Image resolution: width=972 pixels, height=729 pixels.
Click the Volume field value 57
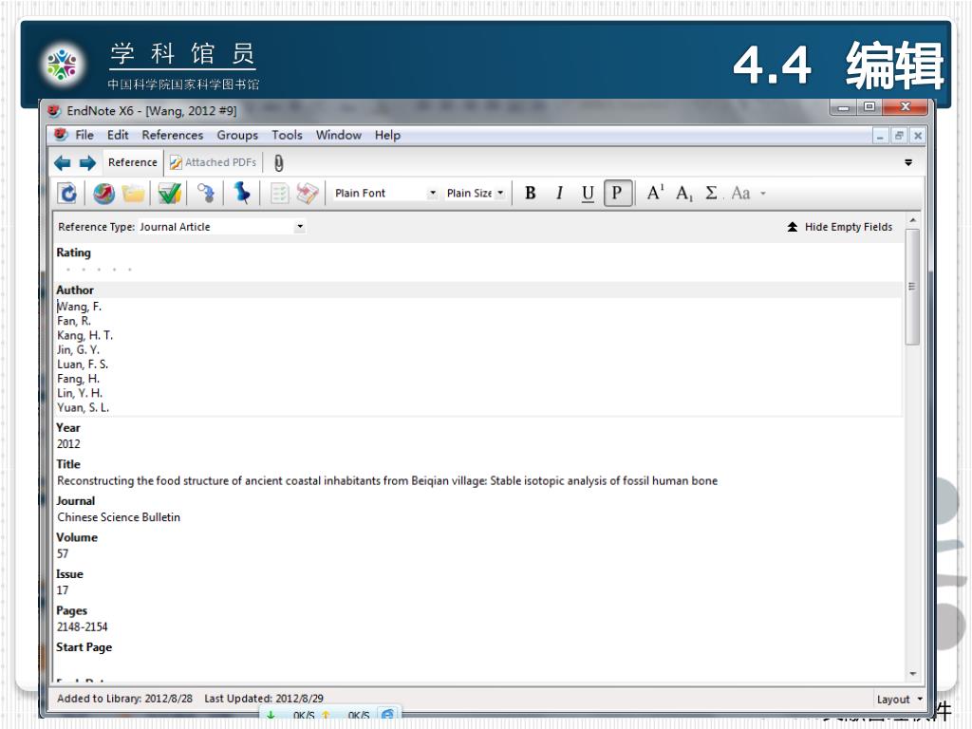63,553
